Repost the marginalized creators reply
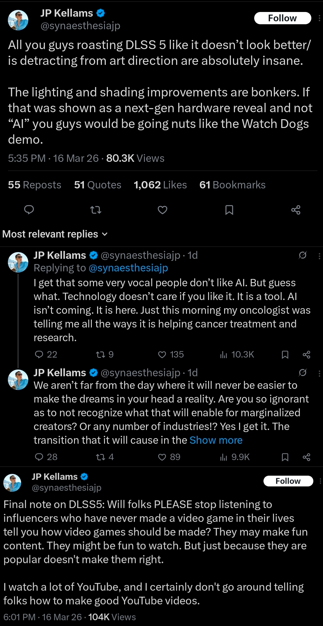This screenshot has width=323, height=626. tap(101, 457)
